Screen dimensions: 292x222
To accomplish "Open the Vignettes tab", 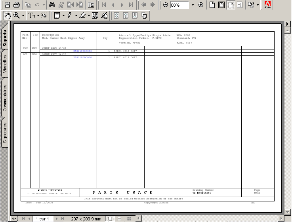I will 5,64.
